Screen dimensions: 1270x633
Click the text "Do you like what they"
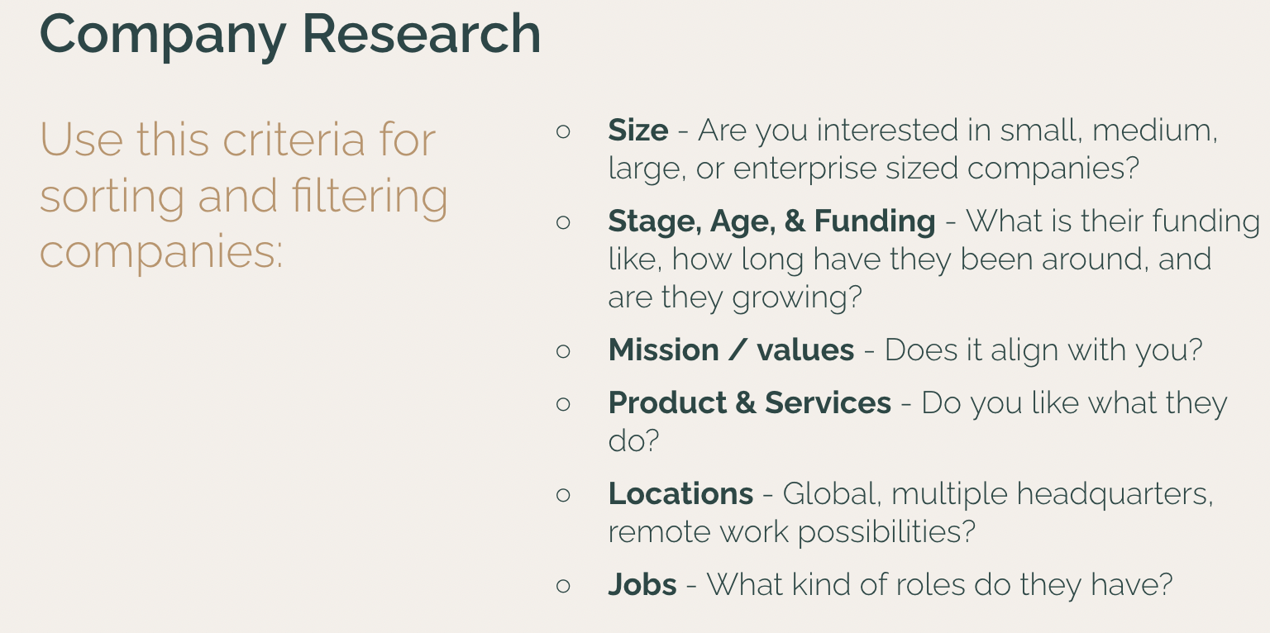pos(1074,403)
